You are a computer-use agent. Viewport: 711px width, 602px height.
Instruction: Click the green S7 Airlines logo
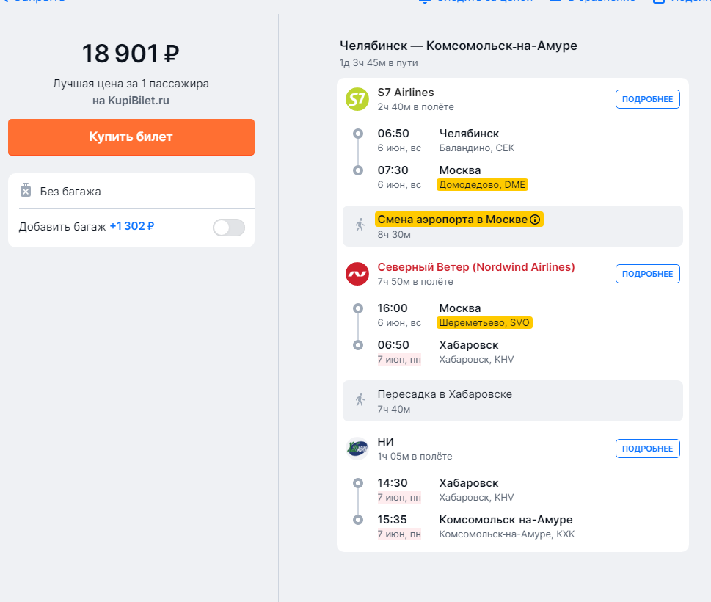357,99
